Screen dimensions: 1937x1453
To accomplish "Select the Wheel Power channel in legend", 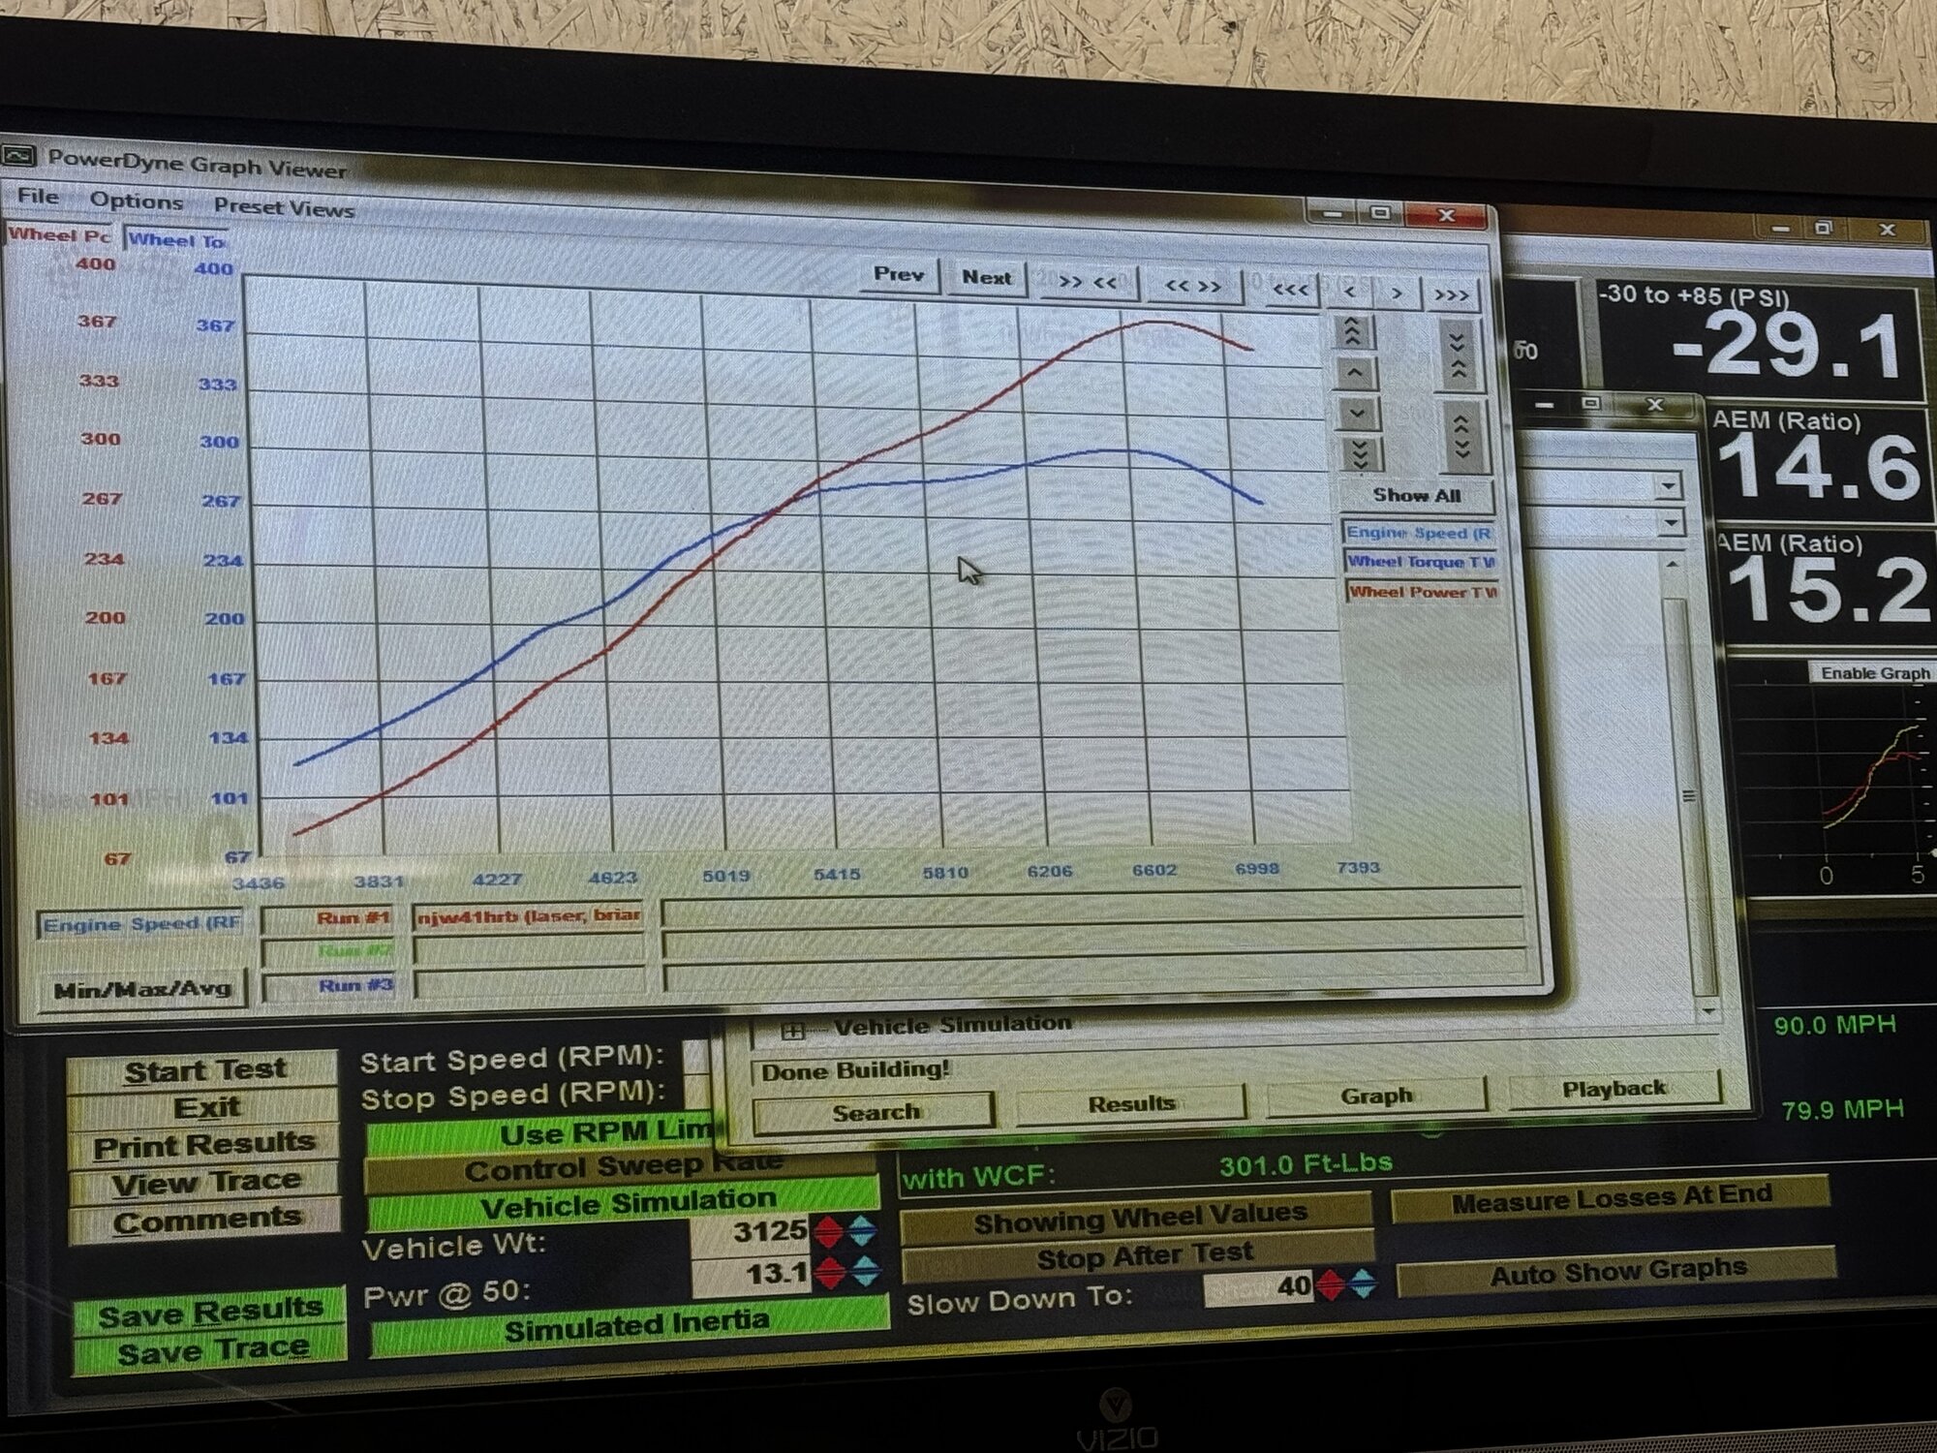I will (1423, 592).
